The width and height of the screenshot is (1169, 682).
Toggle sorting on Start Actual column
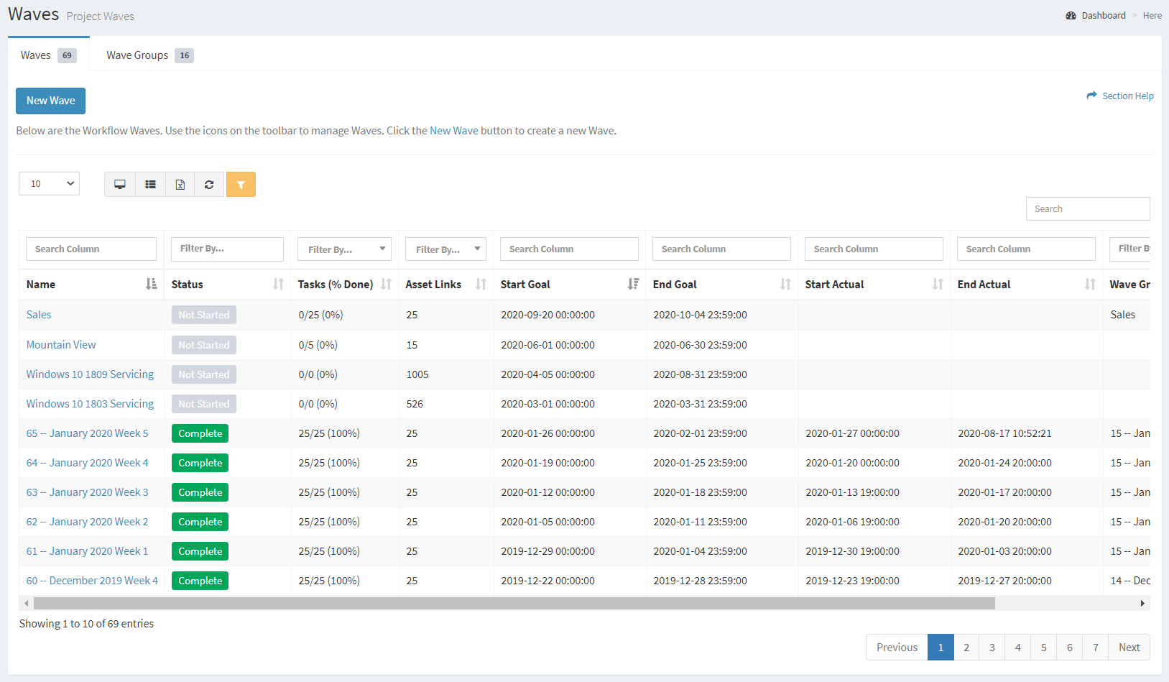936,284
